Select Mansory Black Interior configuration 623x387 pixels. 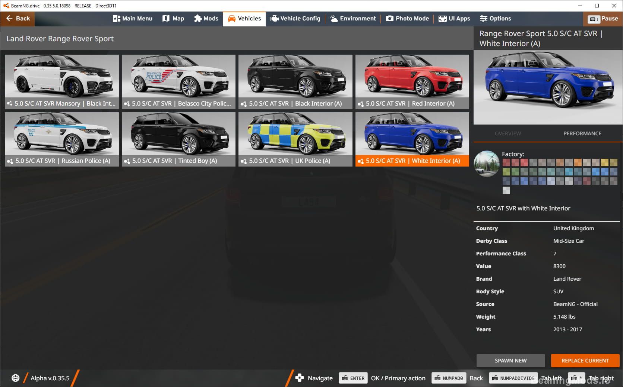(x=62, y=82)
